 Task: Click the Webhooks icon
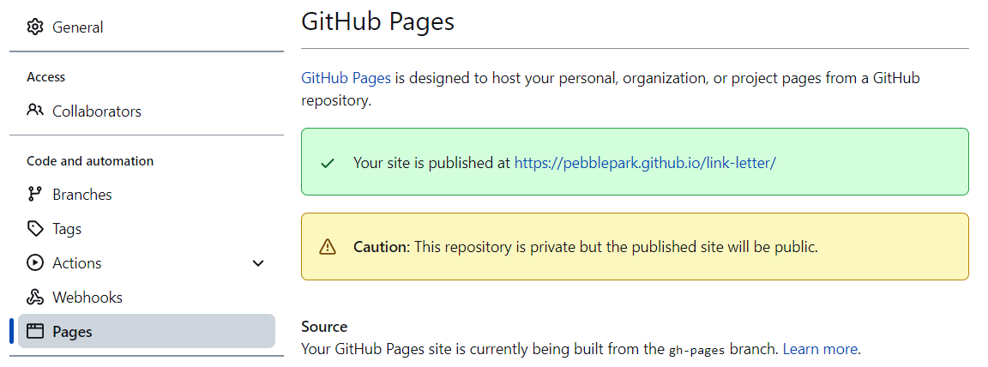click(35, 298)
